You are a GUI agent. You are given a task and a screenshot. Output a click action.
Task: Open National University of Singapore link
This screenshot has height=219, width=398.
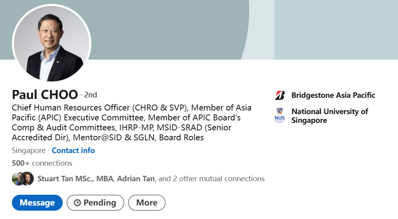click(329, 116)
